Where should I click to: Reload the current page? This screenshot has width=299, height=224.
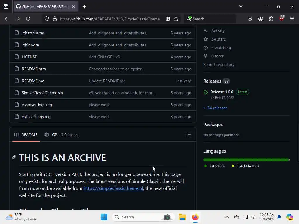click(28, 19)
